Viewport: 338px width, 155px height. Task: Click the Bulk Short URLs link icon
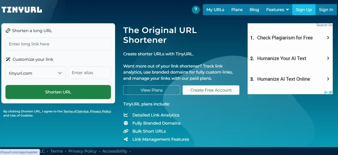click(126, 131)
